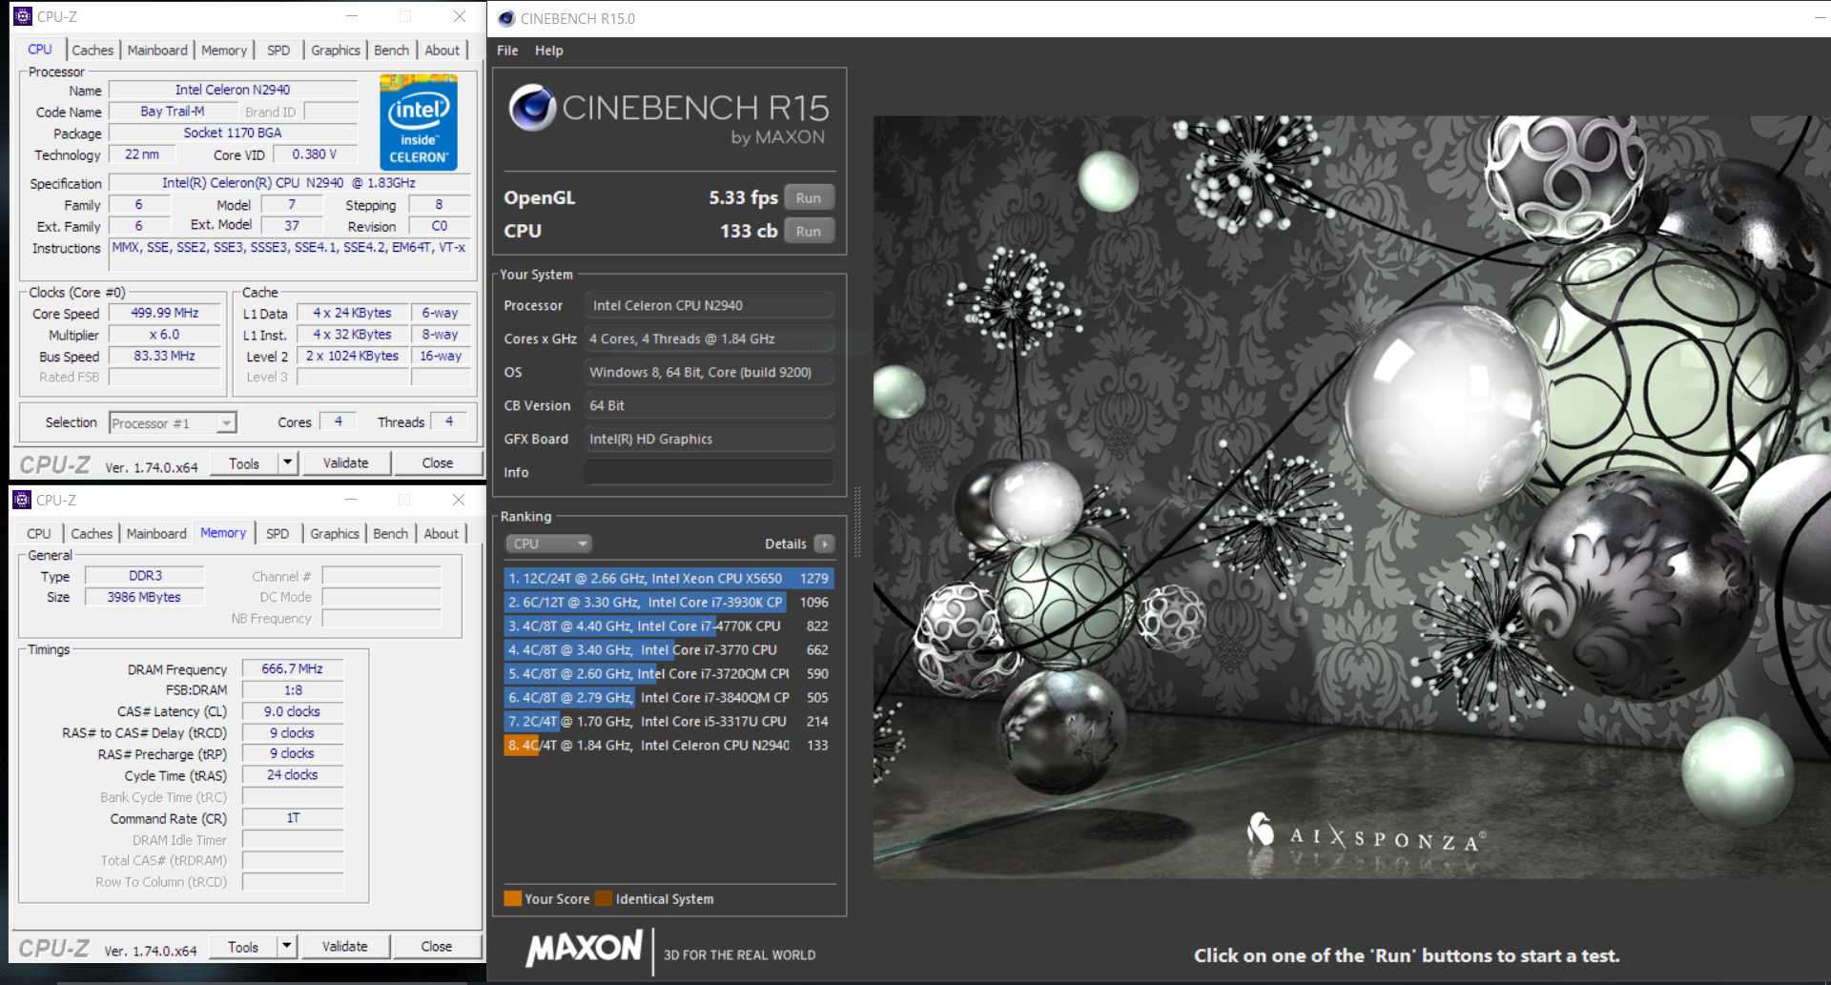Click Tools button in lower CPU-Z window

click(x=243, y=946)
